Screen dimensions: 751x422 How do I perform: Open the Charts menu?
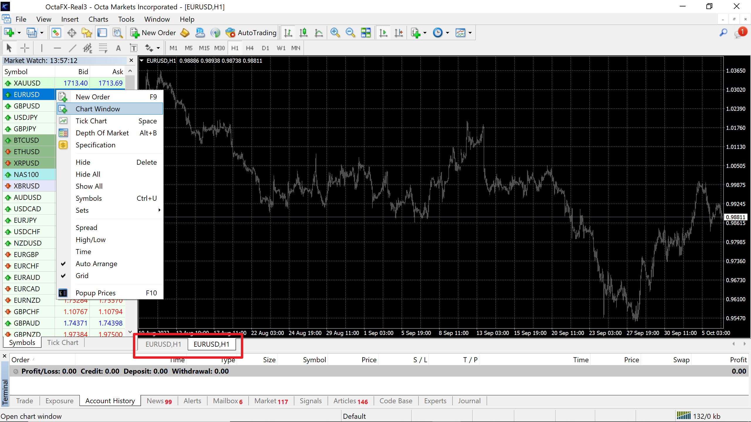click(x=98, y=19)
